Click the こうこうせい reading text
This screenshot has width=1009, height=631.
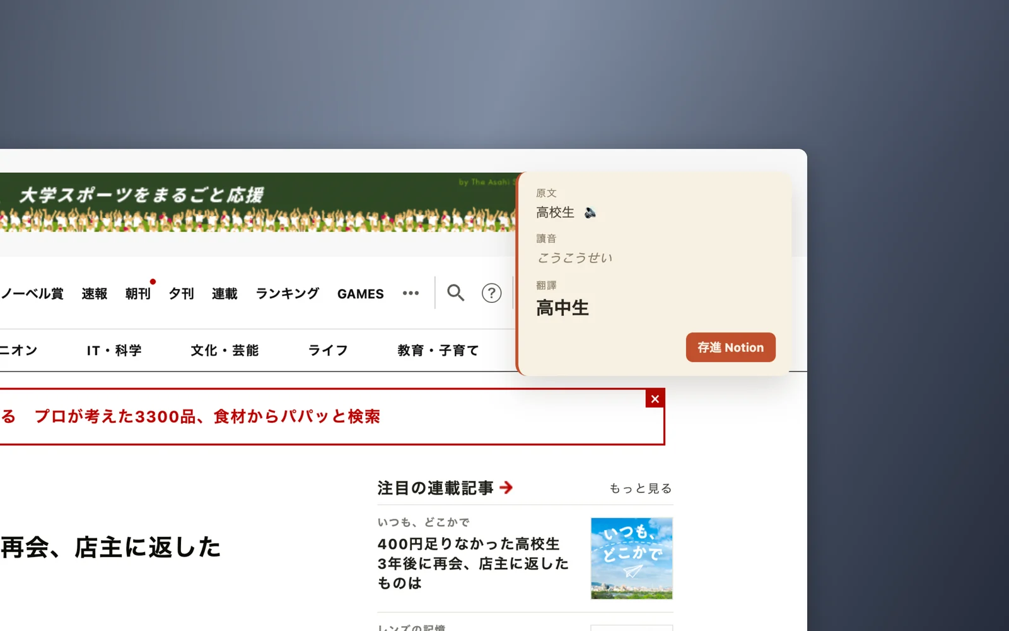pos(574,257)
